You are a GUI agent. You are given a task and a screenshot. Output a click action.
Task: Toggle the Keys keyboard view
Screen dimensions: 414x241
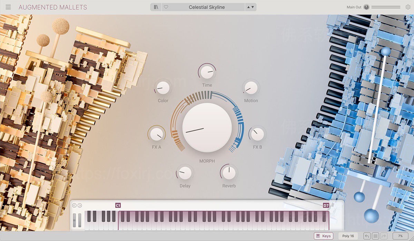pyautogui.click(x=323, y=236)
